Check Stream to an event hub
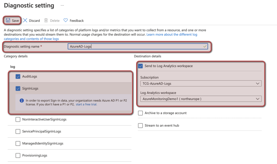This screenshot has width=277, height=164. (140, 125)
